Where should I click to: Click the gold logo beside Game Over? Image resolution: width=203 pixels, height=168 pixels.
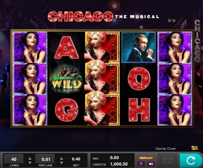(195, 148)
